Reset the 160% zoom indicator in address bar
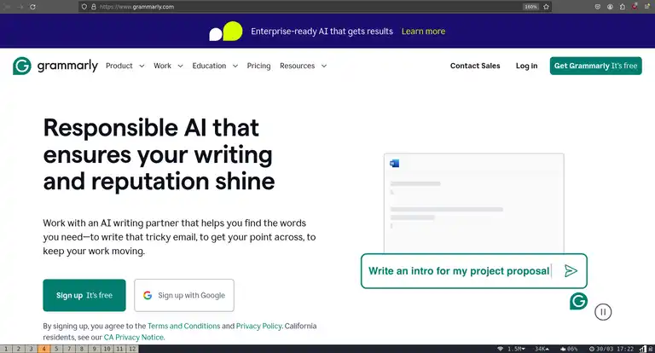The height and width of the screenshot is (353, 655). pyautogui.click(x=530, y=7)
